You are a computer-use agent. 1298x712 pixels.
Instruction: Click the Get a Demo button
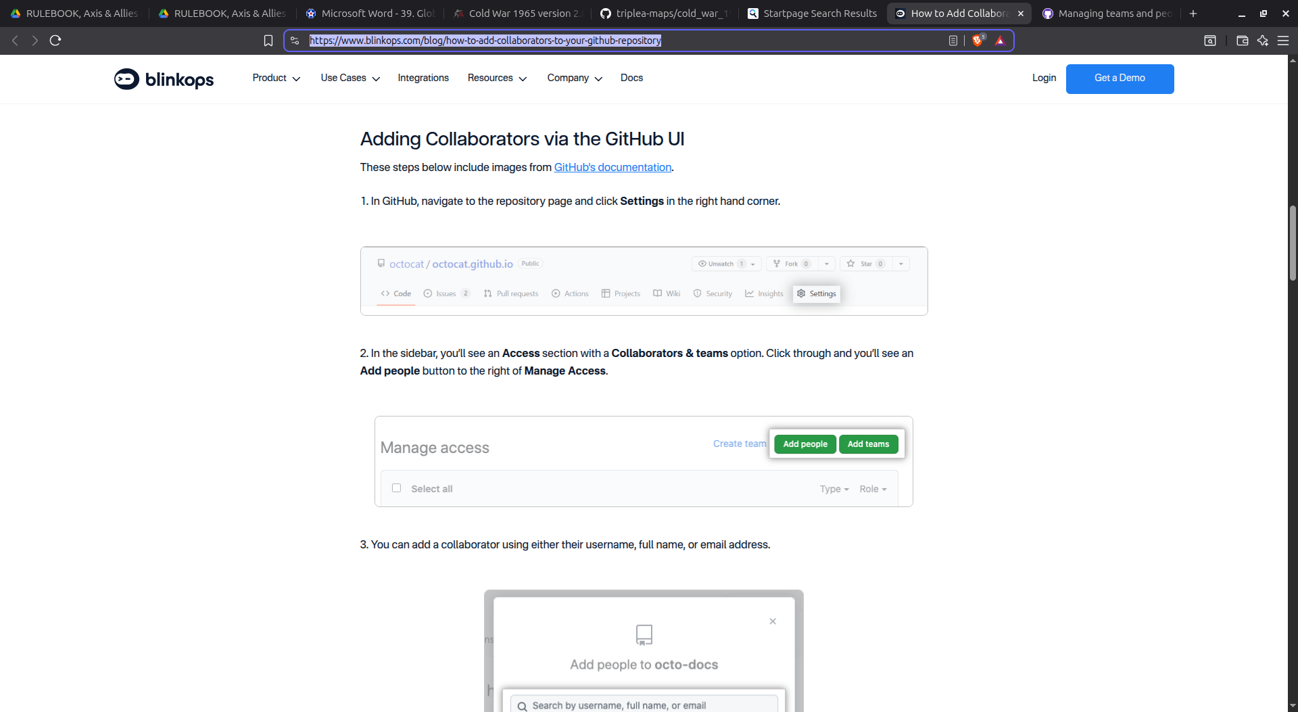pyautogui.click(x=1120, y=78)
